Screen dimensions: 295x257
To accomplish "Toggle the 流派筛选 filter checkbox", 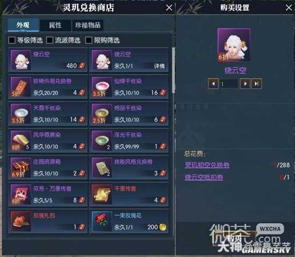I will [50, 40].
